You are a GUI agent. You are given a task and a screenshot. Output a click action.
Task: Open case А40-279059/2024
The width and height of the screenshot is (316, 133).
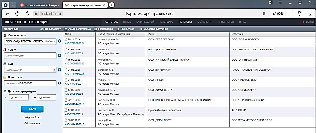[x=75, y=43]
